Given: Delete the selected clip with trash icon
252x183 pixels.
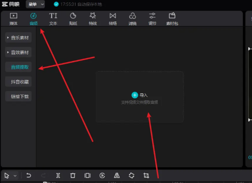Looking at the screenshot, I should (x=73, y=175).
